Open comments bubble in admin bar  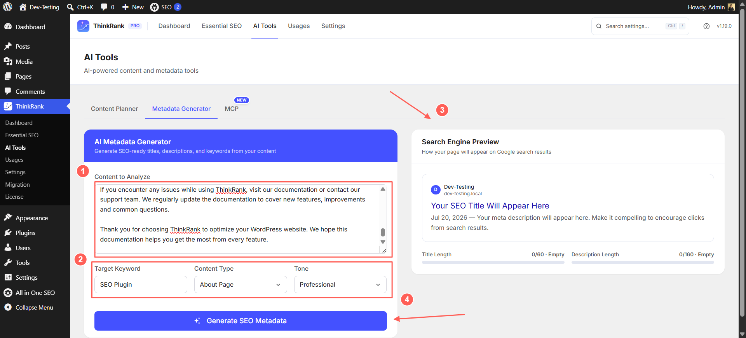pos(104,7)
